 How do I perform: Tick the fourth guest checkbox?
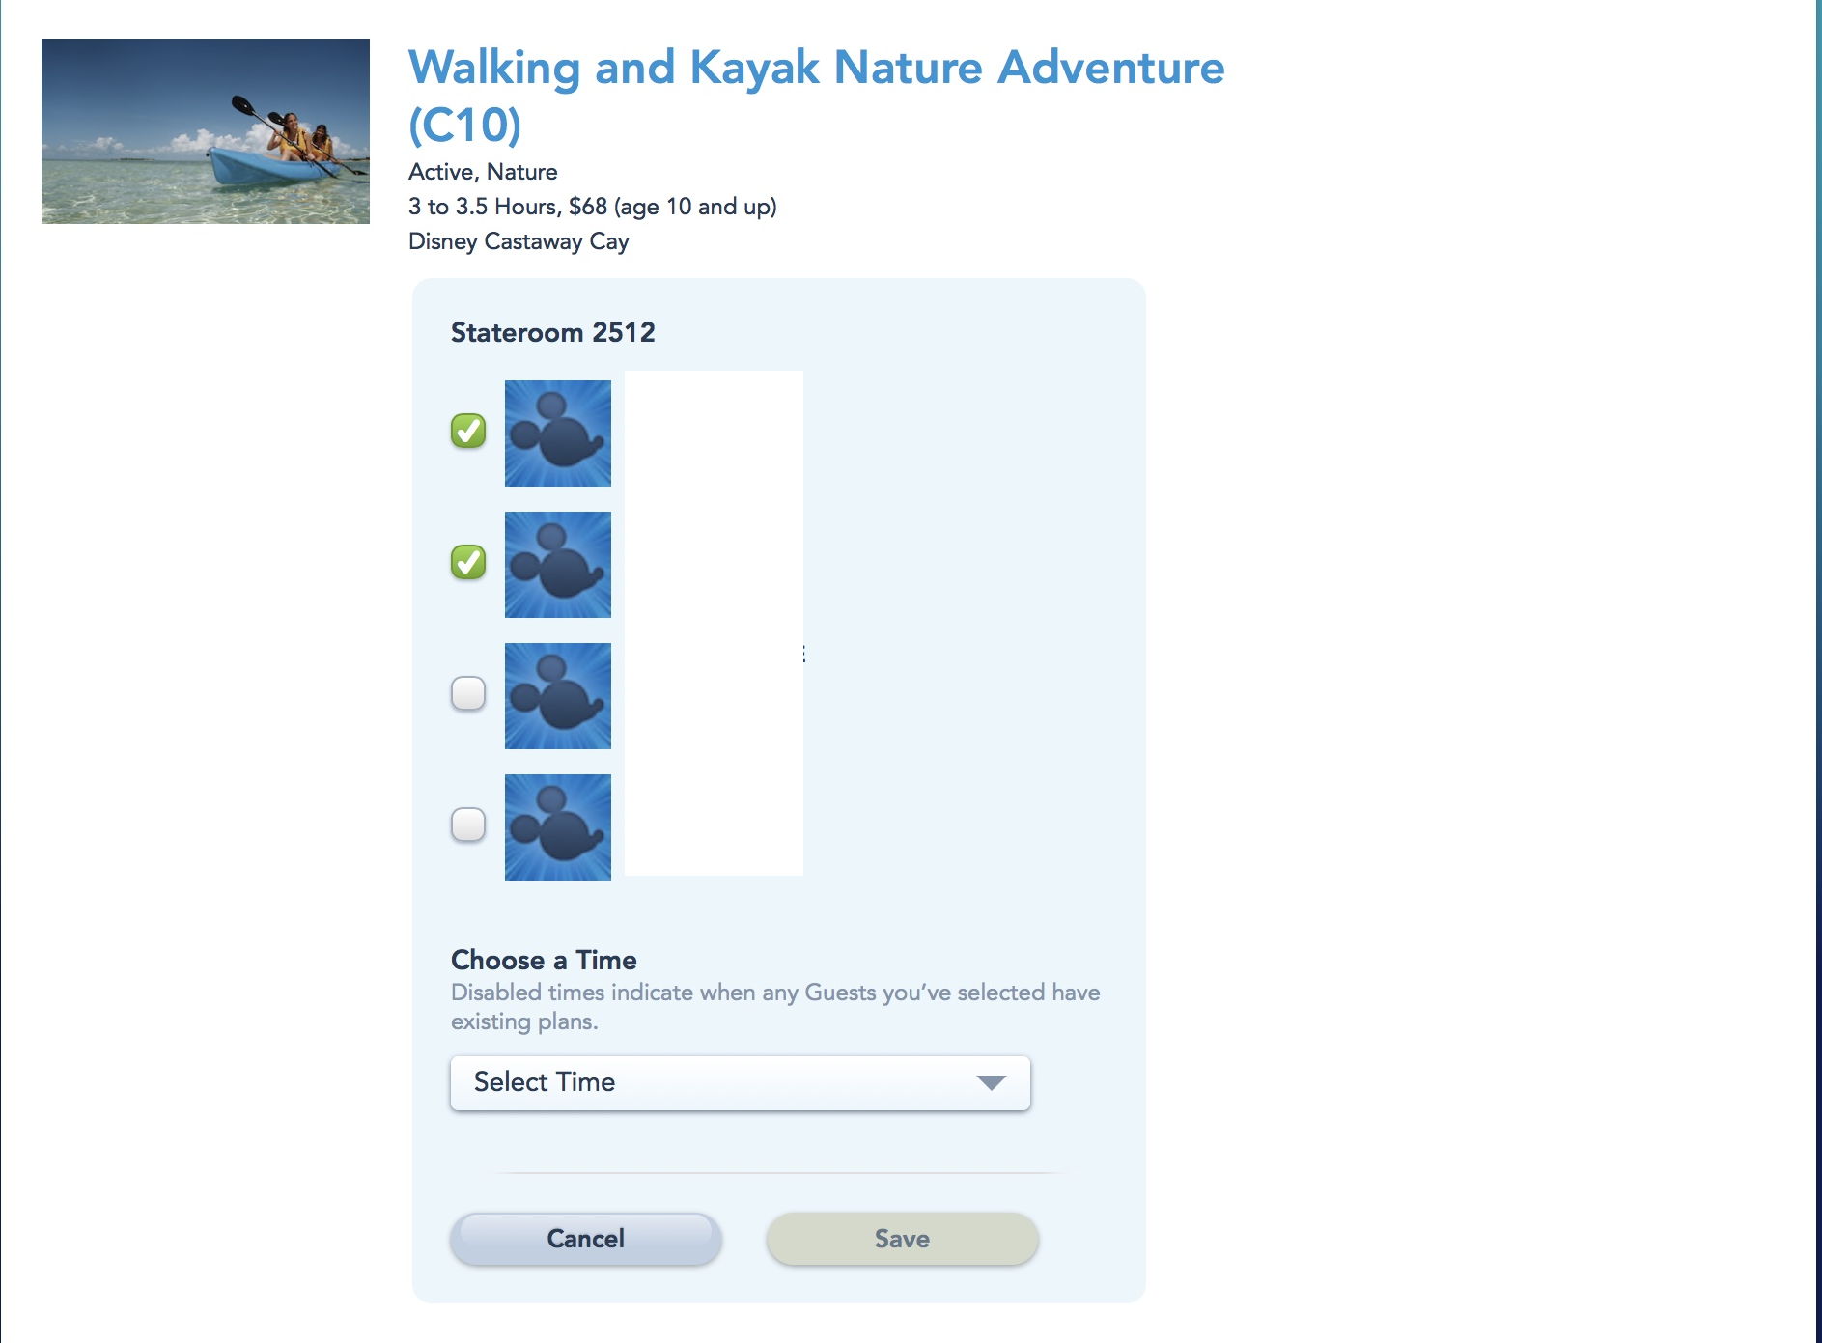coord(468,825)
